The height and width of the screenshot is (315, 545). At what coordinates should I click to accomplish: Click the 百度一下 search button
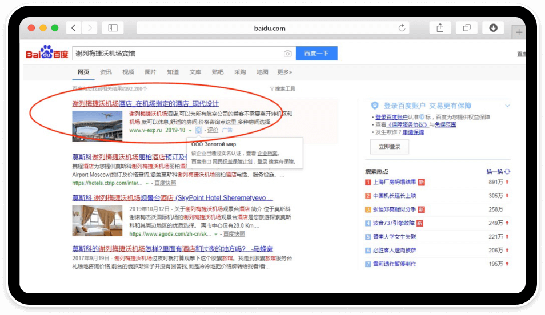pos(316,54)
